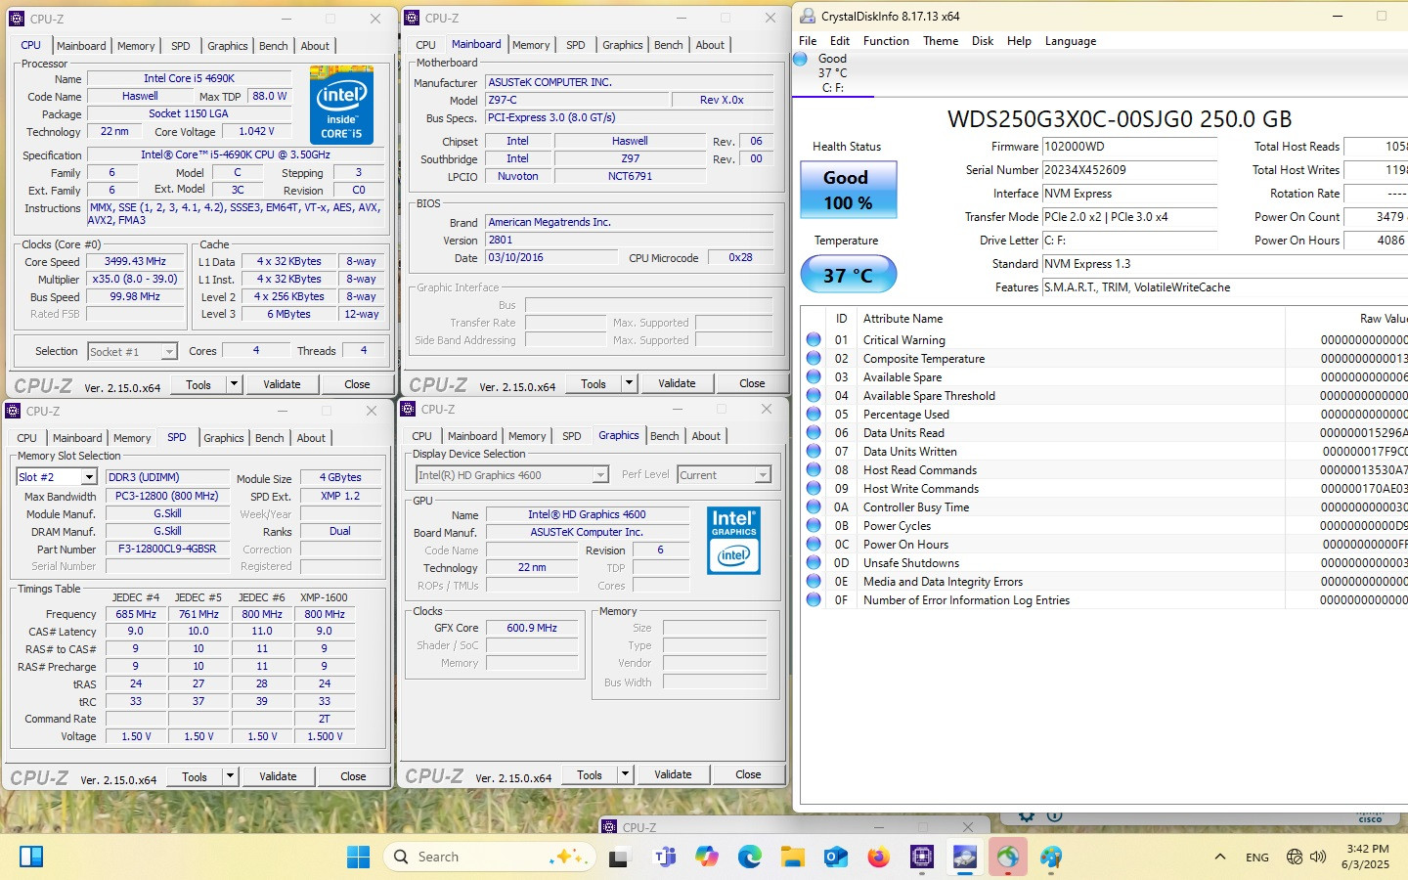Click Validate in the CPU tab window
The image size is (1408, 880).
tap(282, 384)
